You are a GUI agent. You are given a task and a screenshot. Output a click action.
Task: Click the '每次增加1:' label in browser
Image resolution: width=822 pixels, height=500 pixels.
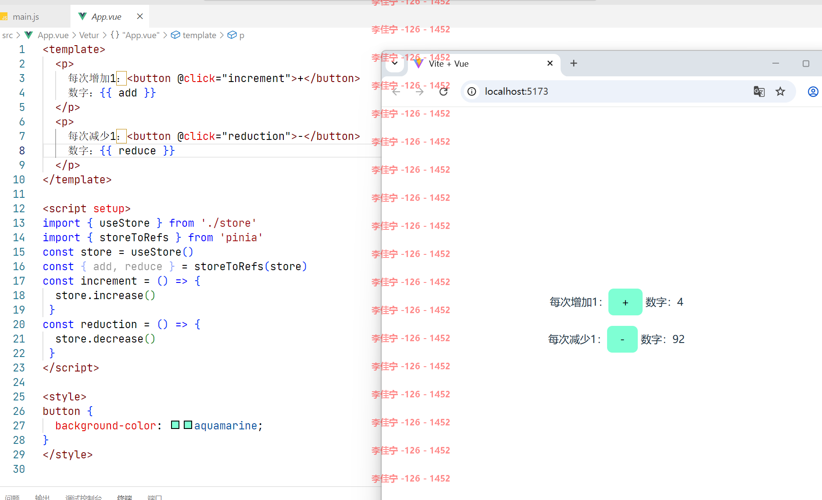(x=576, y=302)
